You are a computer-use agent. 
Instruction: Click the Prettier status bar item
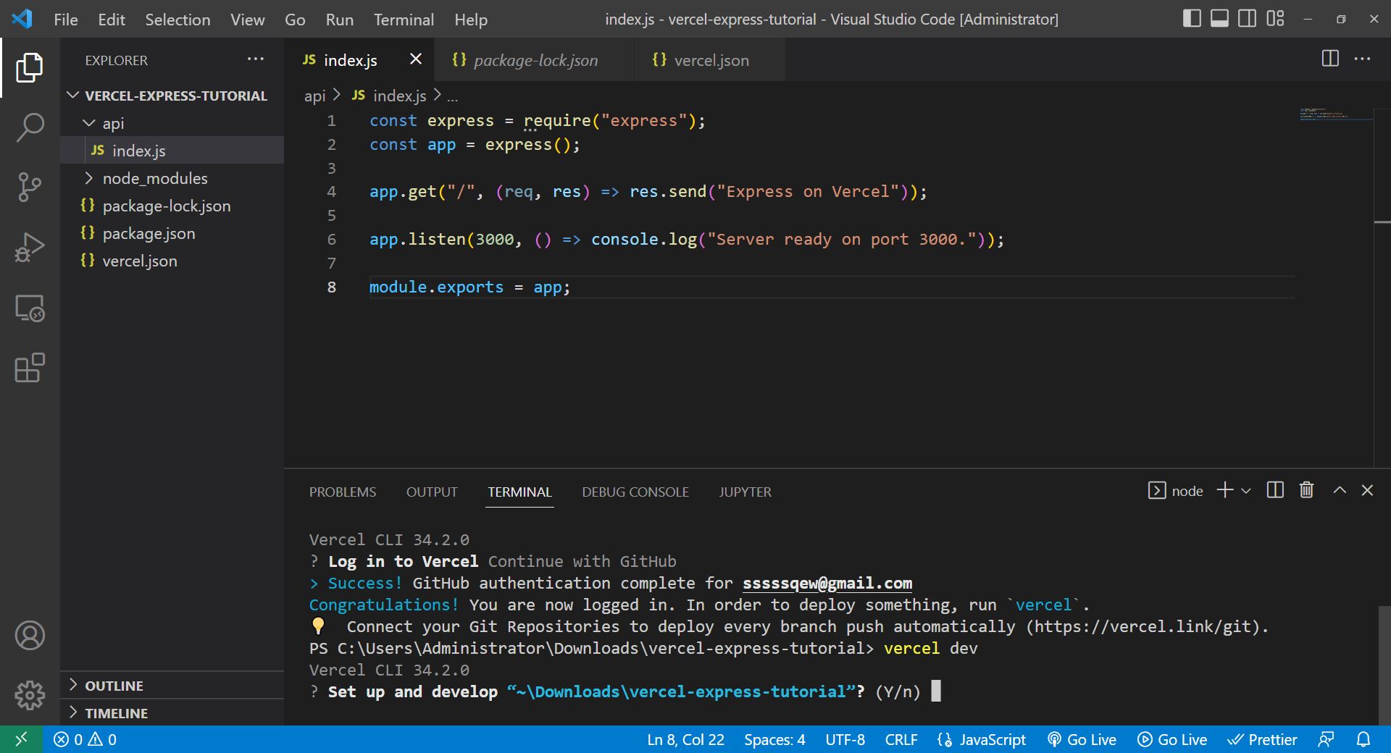click(1262, 739)
